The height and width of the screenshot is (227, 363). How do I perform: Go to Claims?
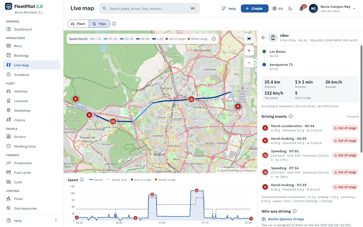tap(32, 120)
